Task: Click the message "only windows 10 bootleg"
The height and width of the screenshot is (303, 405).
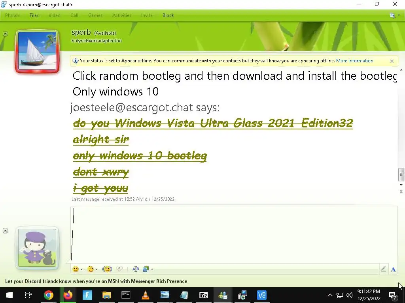Action: 140,155
